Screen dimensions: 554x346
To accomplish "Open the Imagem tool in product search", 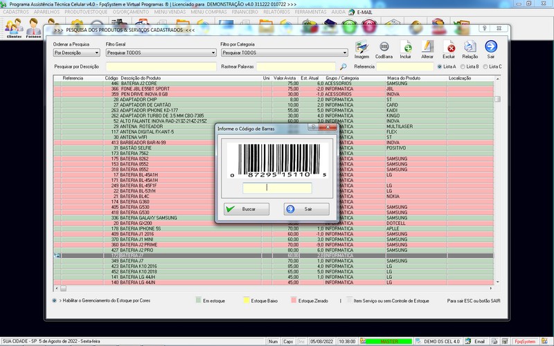I will coord(361,49).
